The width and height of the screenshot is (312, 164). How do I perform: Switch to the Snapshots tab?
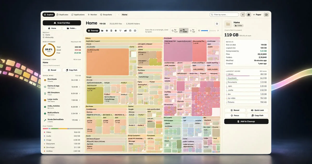point(106,15)
